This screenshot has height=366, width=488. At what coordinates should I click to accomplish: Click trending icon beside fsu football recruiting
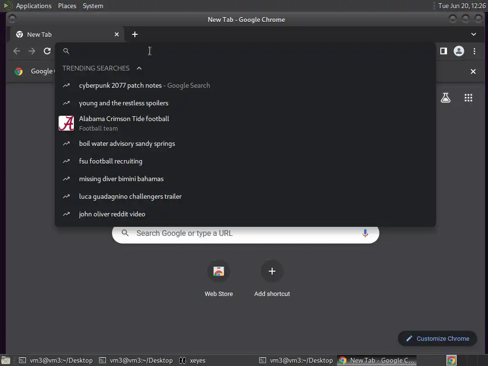tap(66, 161)
